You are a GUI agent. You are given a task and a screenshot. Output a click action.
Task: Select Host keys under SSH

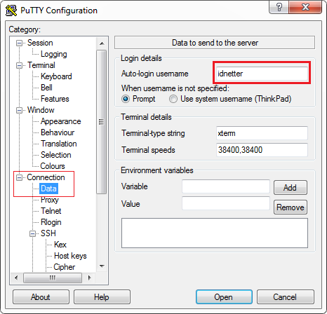[70, 256]
